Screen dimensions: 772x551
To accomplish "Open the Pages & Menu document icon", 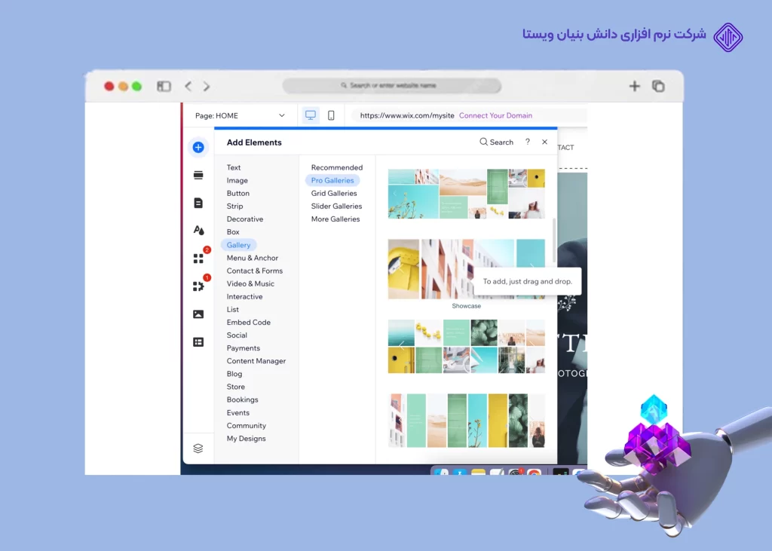I will pyautogui.click(x=198, y=203).
